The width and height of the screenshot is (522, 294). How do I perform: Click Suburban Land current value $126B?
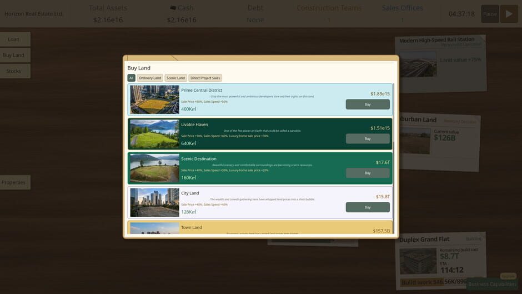(445, 137)
